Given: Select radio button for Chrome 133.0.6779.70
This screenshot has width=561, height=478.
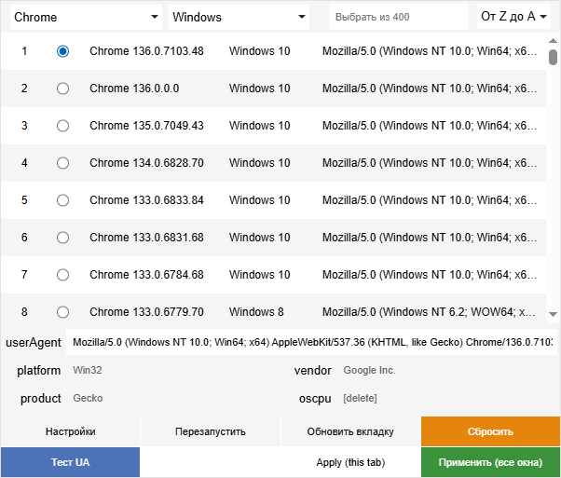Looking at the screenshot, I should point(62,312).
